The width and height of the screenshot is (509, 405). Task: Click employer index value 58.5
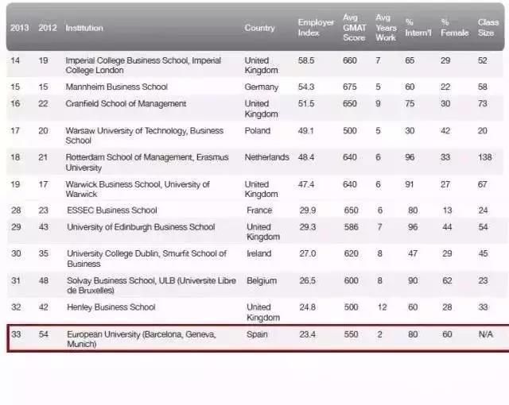(306, 60)
